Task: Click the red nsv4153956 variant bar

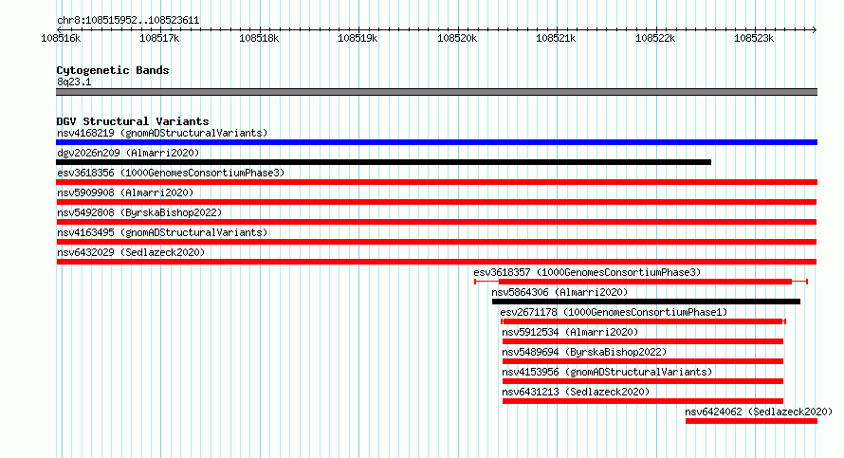Action: (x=643, y=381)
